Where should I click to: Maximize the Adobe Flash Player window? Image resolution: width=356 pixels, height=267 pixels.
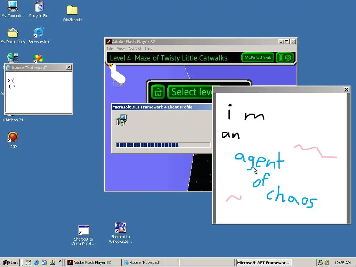[286, 42]
